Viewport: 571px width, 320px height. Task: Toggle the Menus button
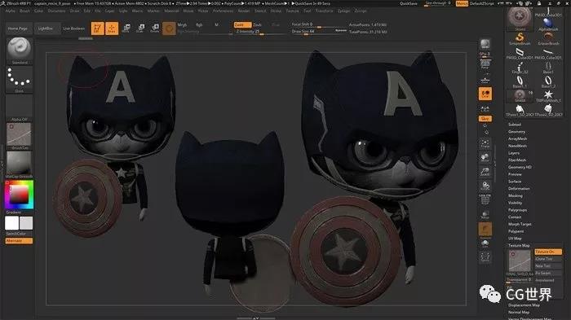click(462, 3)
